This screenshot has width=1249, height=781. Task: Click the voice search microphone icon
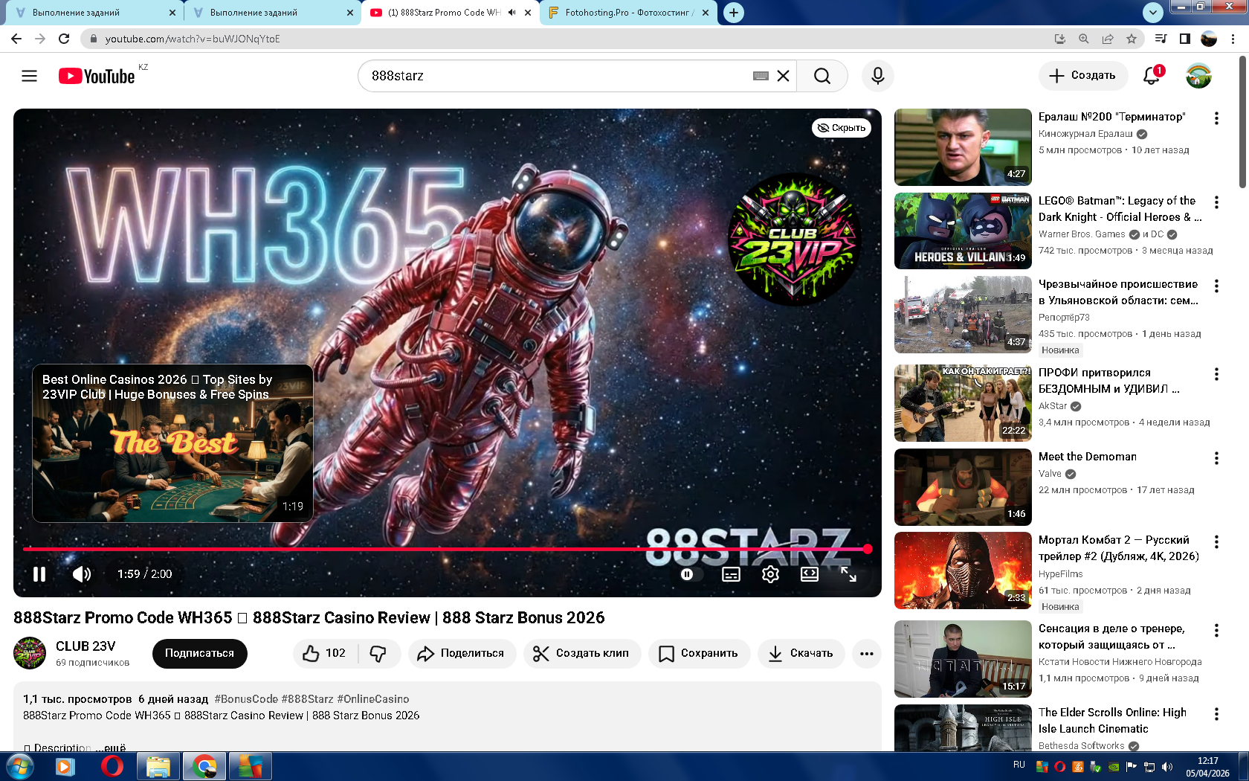(877, 76)
